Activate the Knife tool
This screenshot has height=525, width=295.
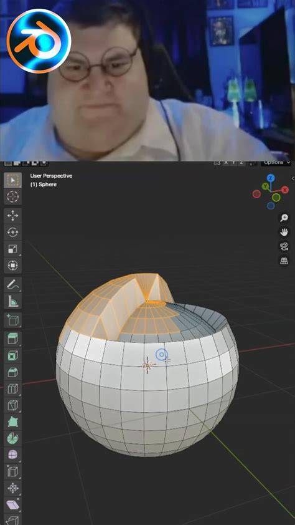tap(12, 405)
